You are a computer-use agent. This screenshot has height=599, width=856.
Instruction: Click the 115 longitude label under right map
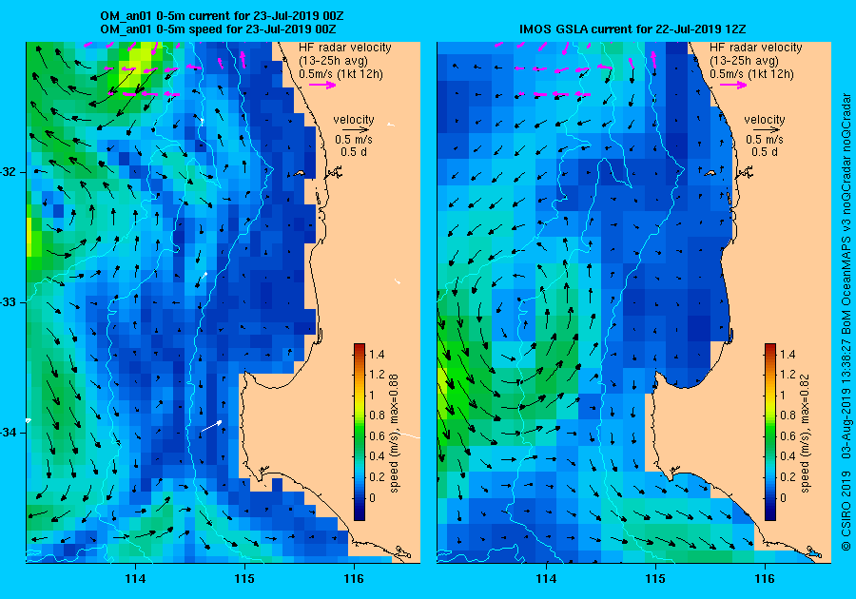[x=655, y=579]
